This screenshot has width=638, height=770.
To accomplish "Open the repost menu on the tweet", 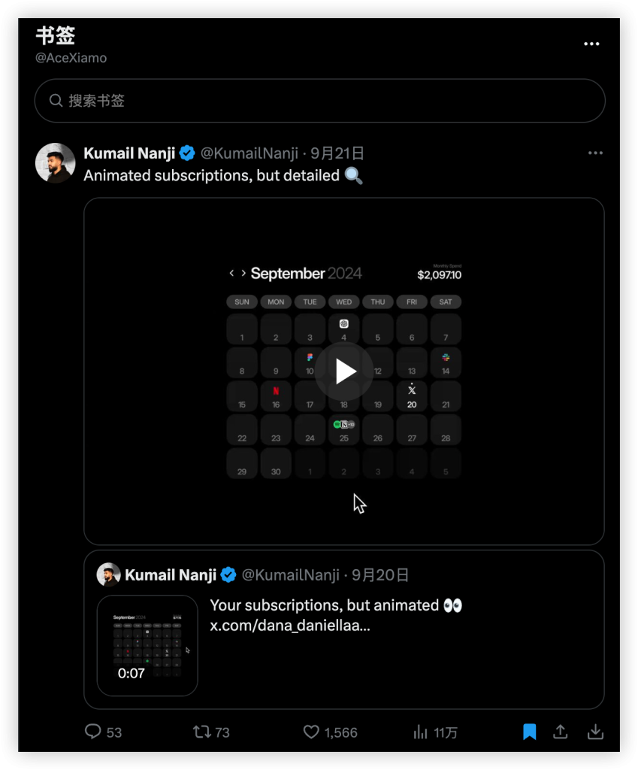I will point(202,732).
